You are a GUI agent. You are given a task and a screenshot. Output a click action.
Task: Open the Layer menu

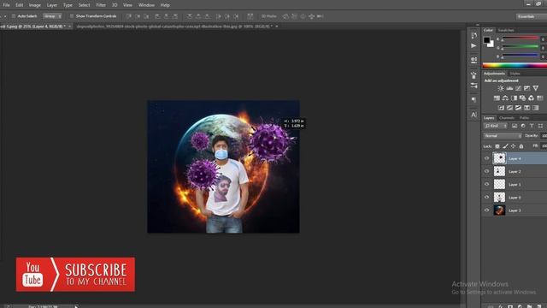point(52,5)
